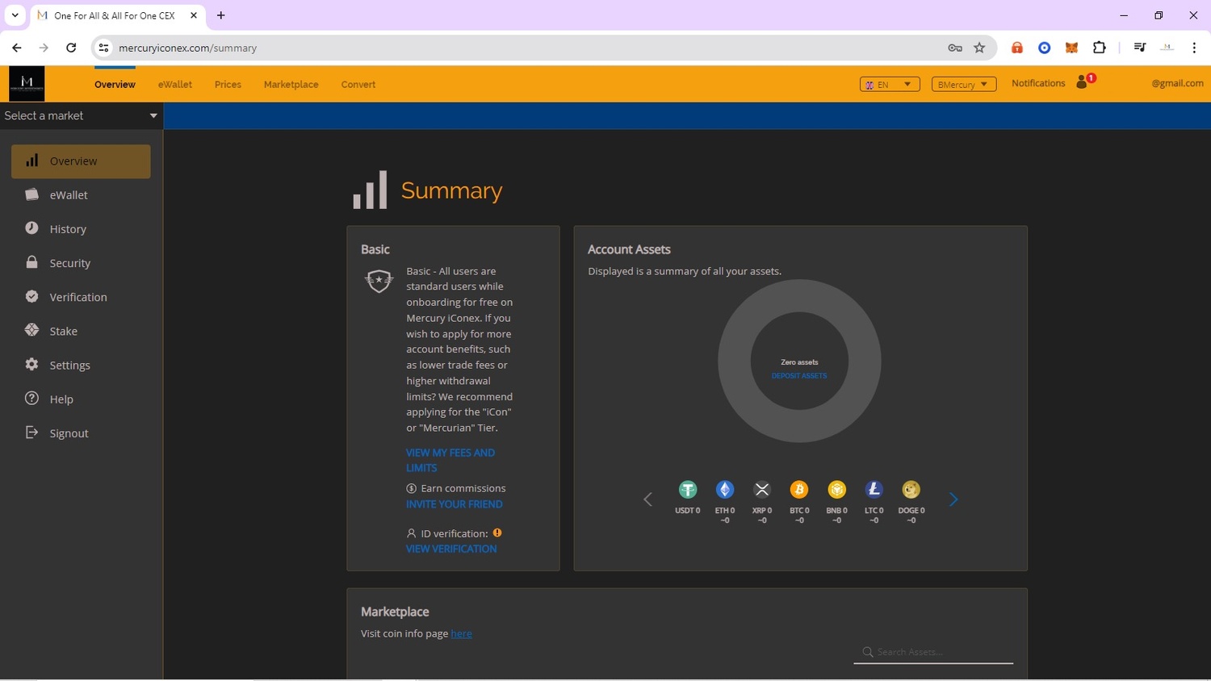
Task: Click the @gmail.com account label
Action: (x=1177, y=83)
